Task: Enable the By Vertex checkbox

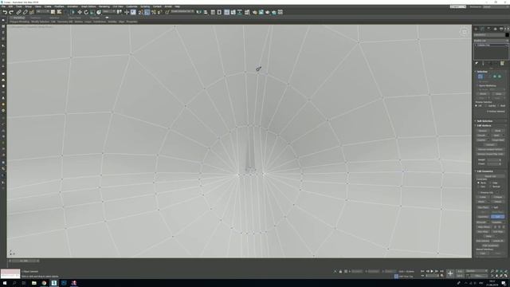Action: pos(477,81)
